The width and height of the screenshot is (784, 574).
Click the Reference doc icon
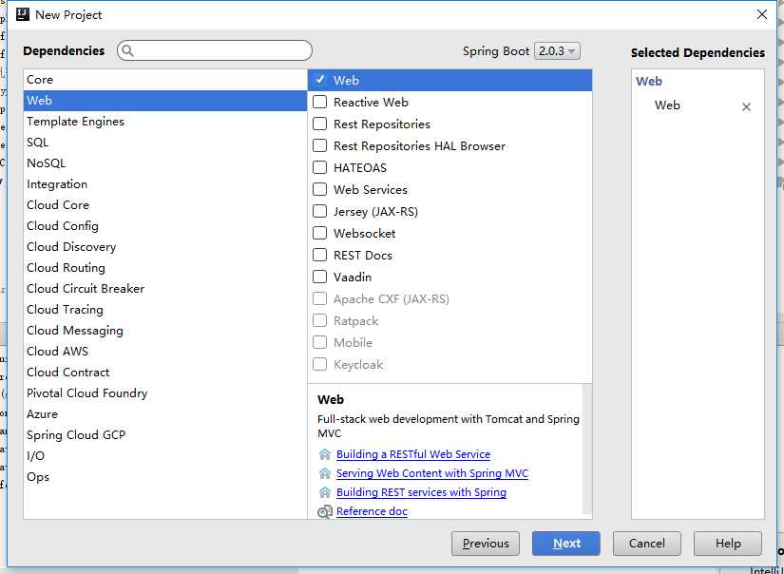325,511
